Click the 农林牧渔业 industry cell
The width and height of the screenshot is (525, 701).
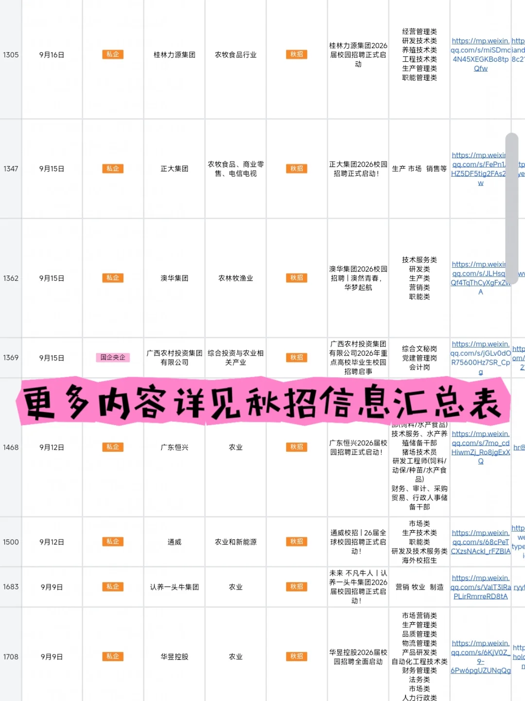(236, 278)
